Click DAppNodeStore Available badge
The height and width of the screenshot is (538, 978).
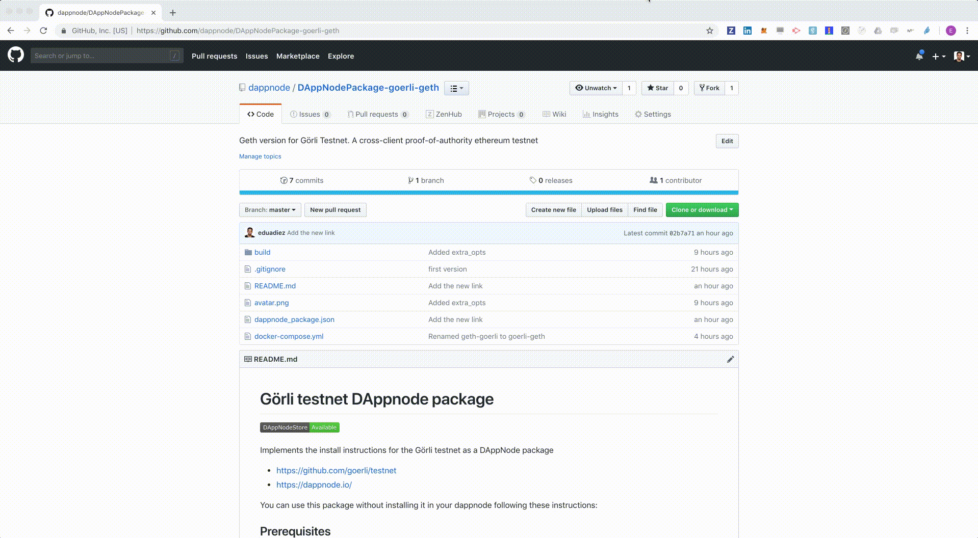click(x=300, y=427)
